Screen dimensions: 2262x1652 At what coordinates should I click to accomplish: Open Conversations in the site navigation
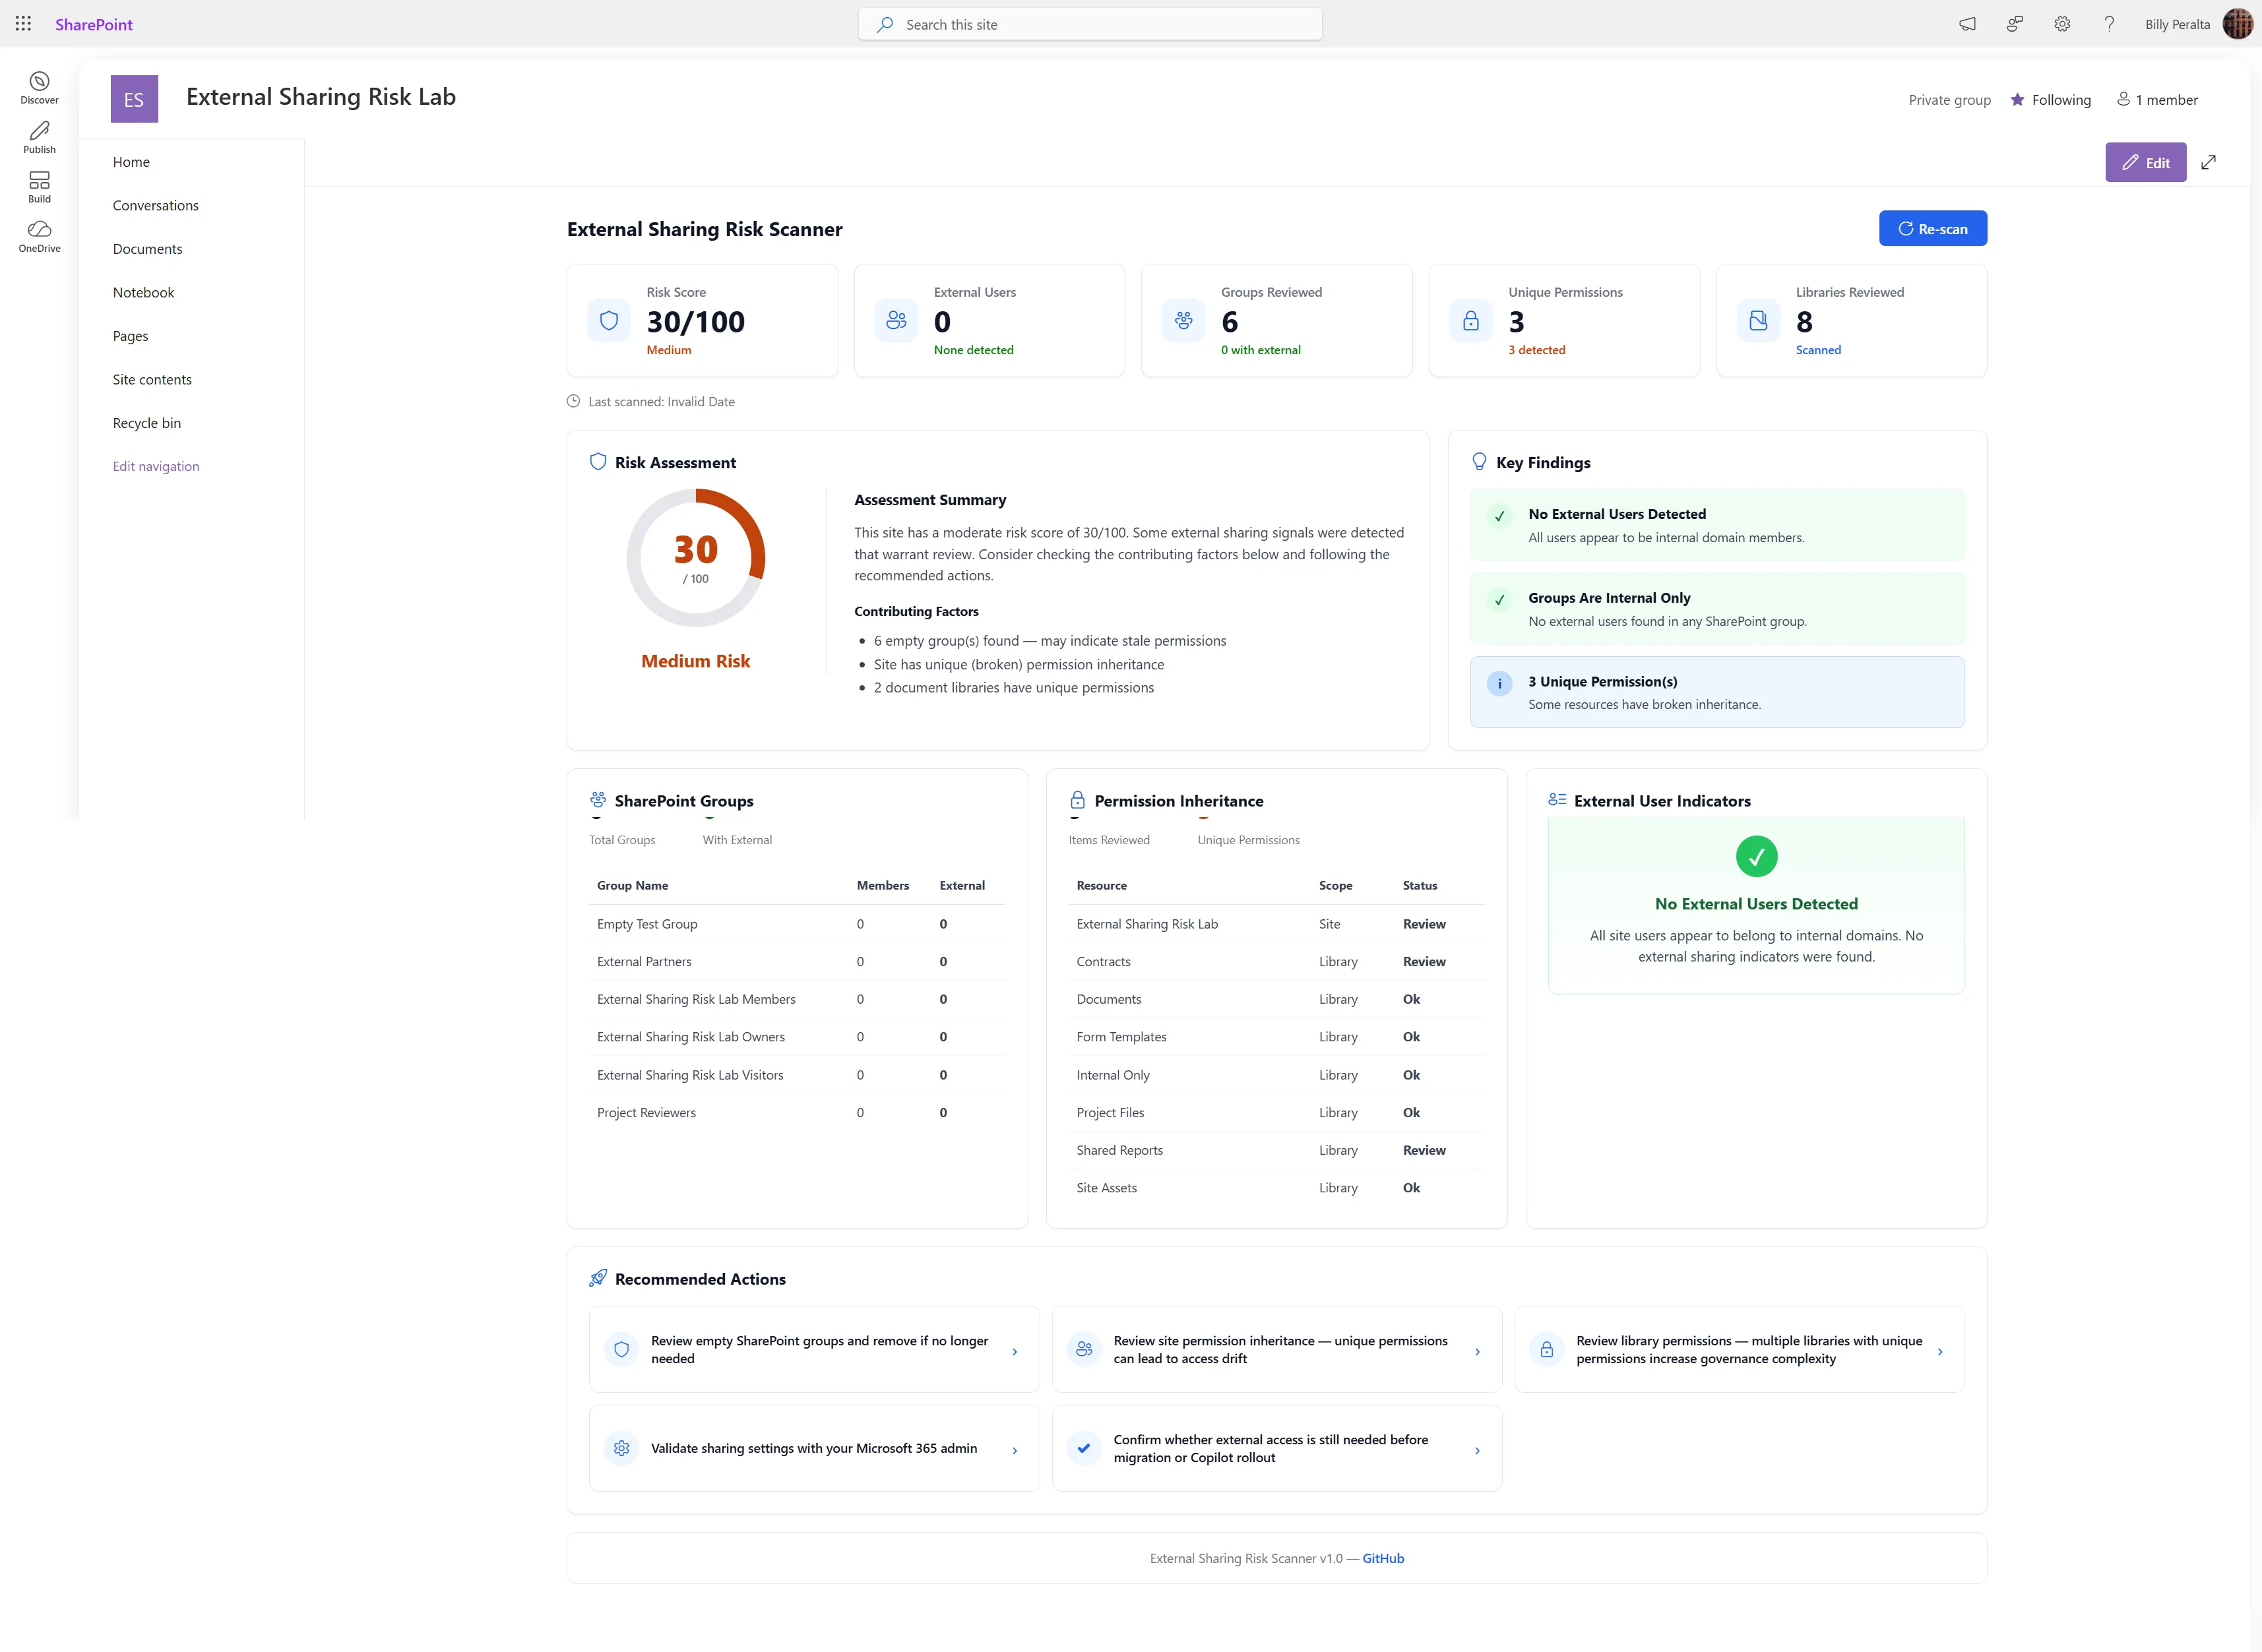(155, 205)
